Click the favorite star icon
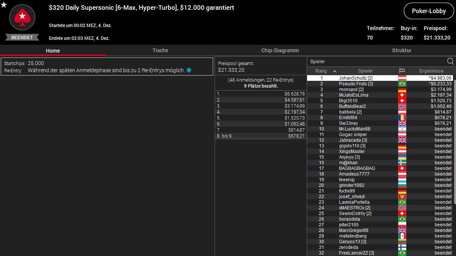The height and width of the screenshot is (256, 456). point(4,5)
